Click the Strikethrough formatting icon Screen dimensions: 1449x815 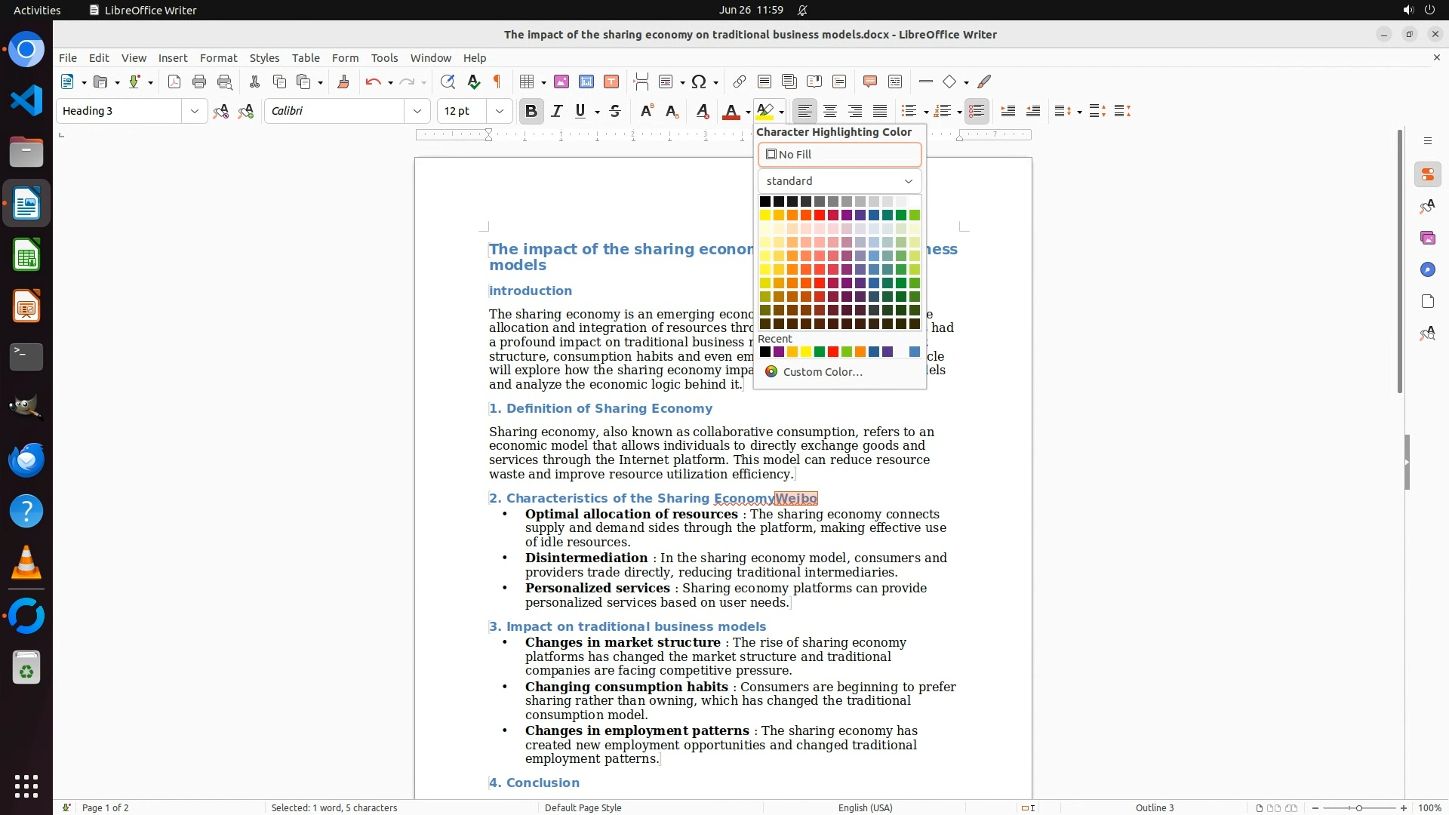click(615, 111)
